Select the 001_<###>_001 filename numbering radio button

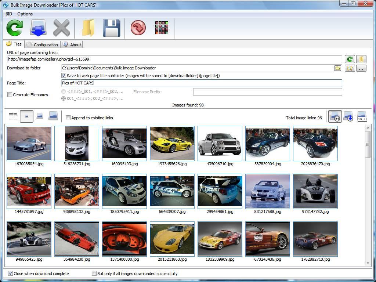[64, 98]
